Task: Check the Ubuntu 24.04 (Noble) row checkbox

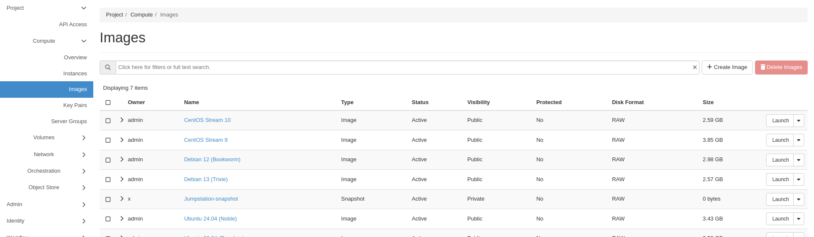Action: 108,219
